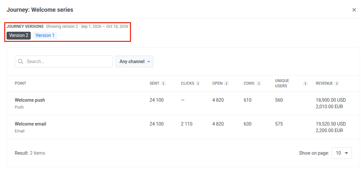Click the POINT column header
This screenshot has height=171, width=364.
click(x=20, y=83)
